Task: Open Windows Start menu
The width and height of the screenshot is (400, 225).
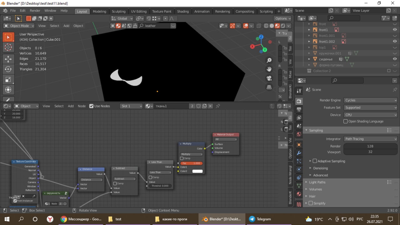Action: (x=7, y=219)
